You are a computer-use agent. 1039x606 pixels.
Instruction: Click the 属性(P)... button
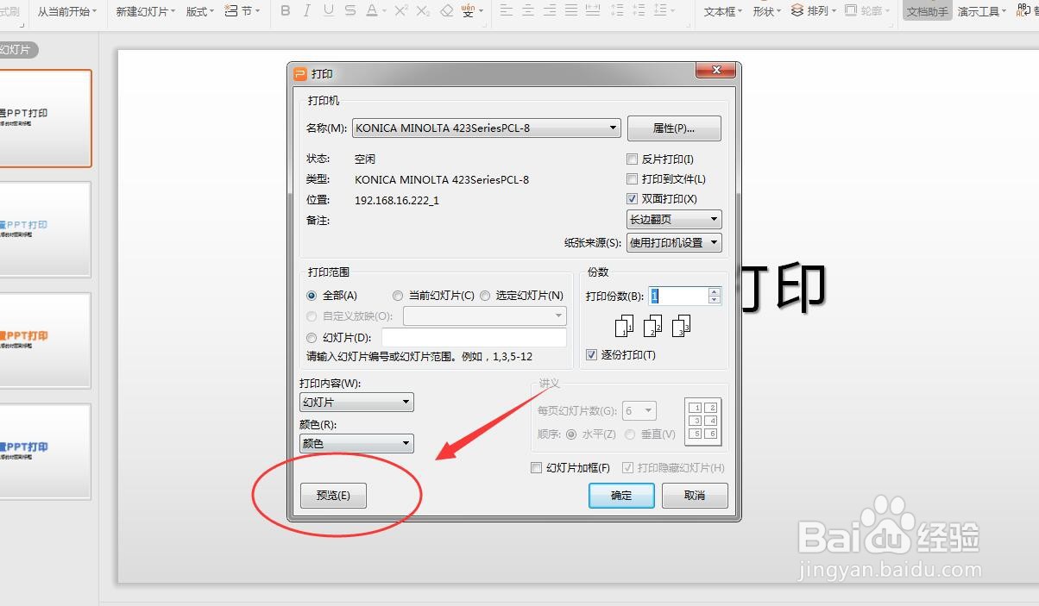[x=674, y=128]
